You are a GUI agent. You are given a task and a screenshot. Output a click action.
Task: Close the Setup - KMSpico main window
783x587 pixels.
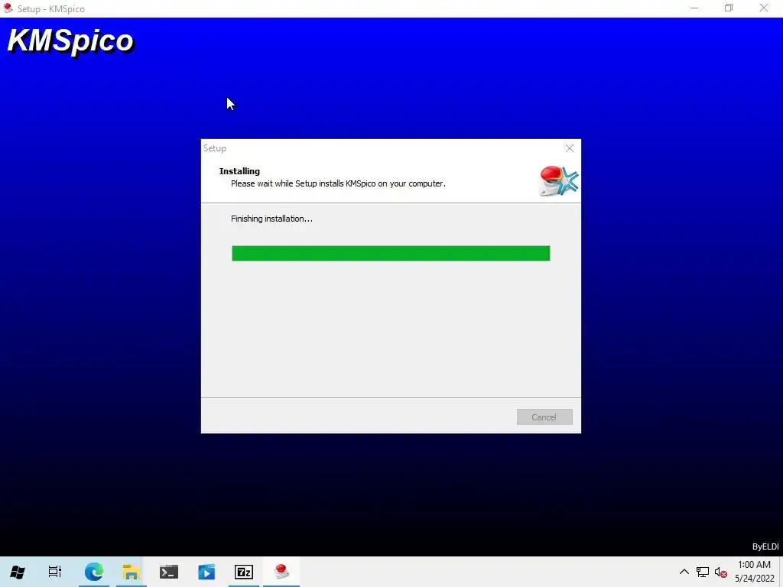coord(764,8)
